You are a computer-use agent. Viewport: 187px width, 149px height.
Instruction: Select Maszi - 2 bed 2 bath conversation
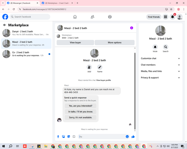[26, 44]
